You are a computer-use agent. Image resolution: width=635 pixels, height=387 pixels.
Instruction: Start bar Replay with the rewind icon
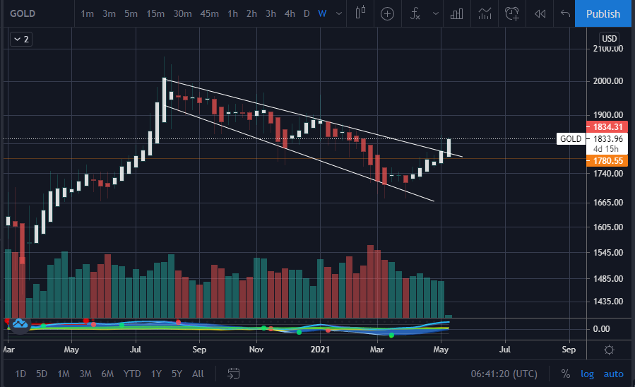[x=540, y=13]
